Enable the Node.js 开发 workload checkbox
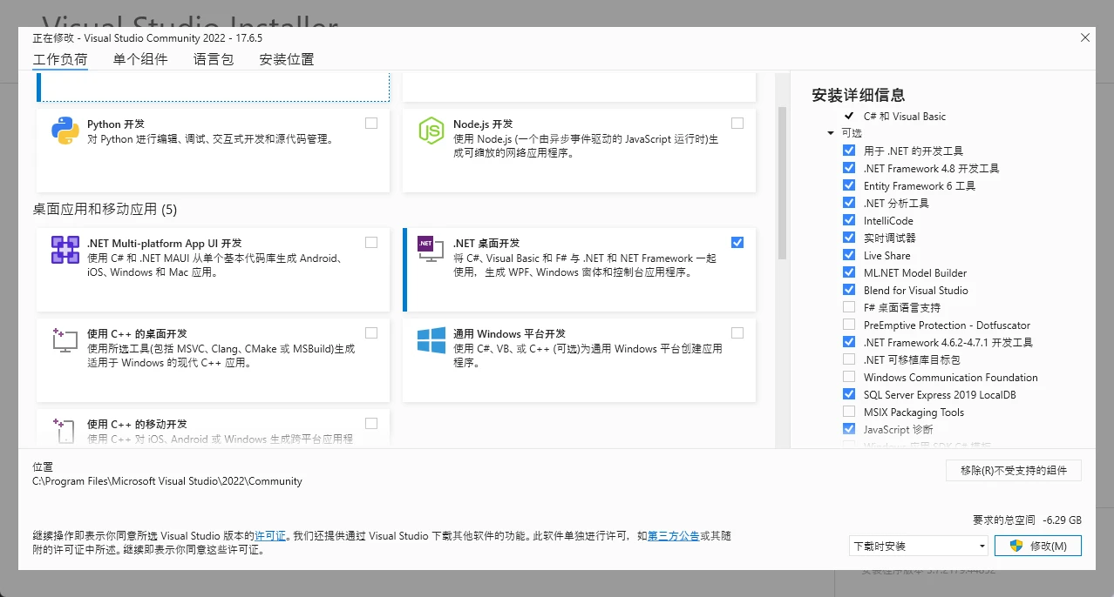 click(737, 123)
